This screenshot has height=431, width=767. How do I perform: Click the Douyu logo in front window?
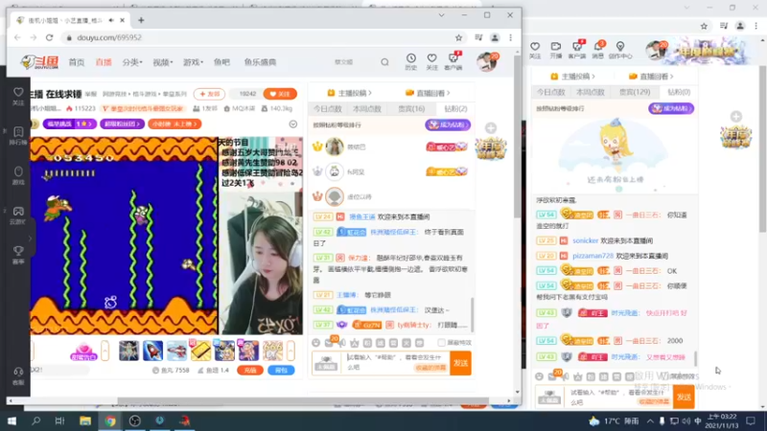tap(39, 62)
